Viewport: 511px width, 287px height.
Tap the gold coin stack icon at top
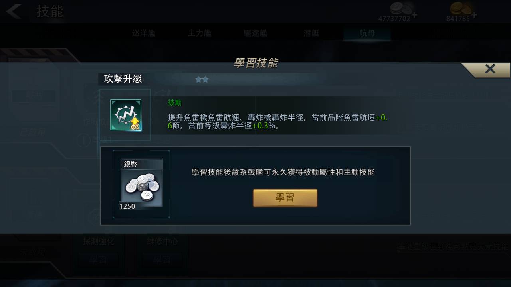(461, 8)
